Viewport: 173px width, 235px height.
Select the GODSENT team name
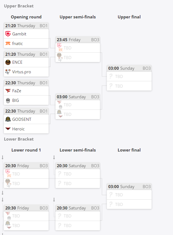22,119
